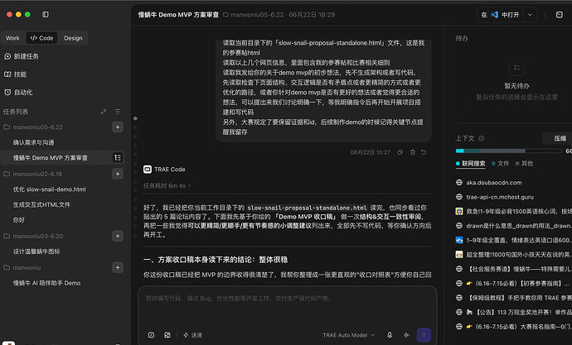Expand 任务耗时 6m 4s details
The image size is (572, 345).
tap(167, 185)
